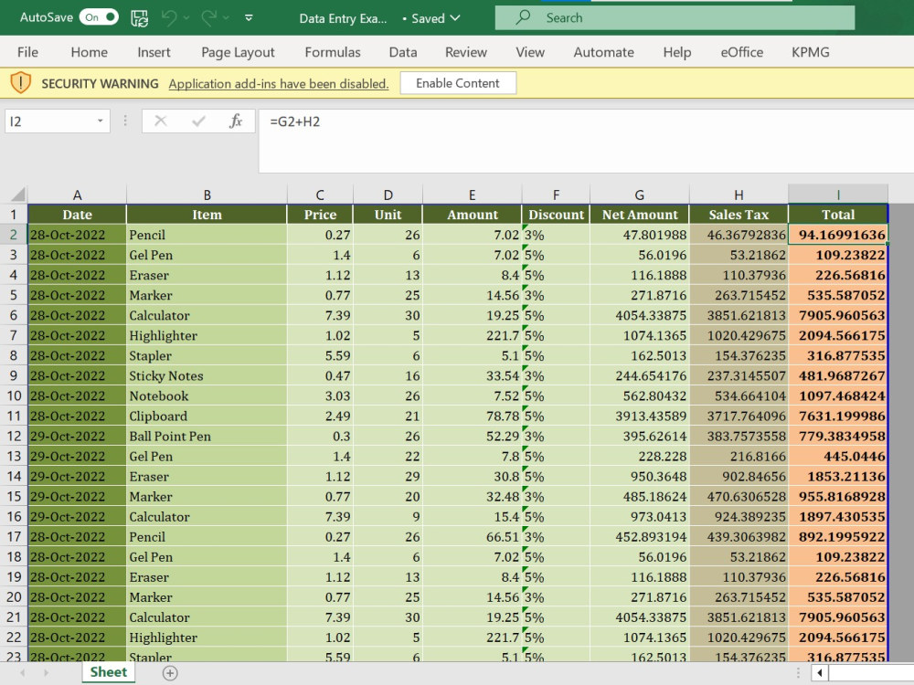Open the Page Layout tab
Image resolution: width=914 pixels, height=685 pixels.
pos(238,52)
